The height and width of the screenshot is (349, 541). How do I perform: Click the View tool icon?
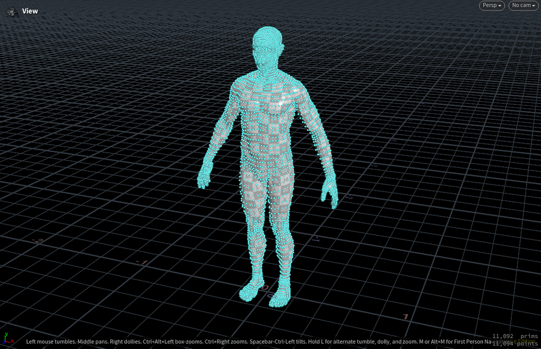(x=12, y=11)
